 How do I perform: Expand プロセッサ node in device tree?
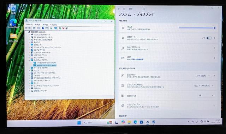click(x=29, y=75)
